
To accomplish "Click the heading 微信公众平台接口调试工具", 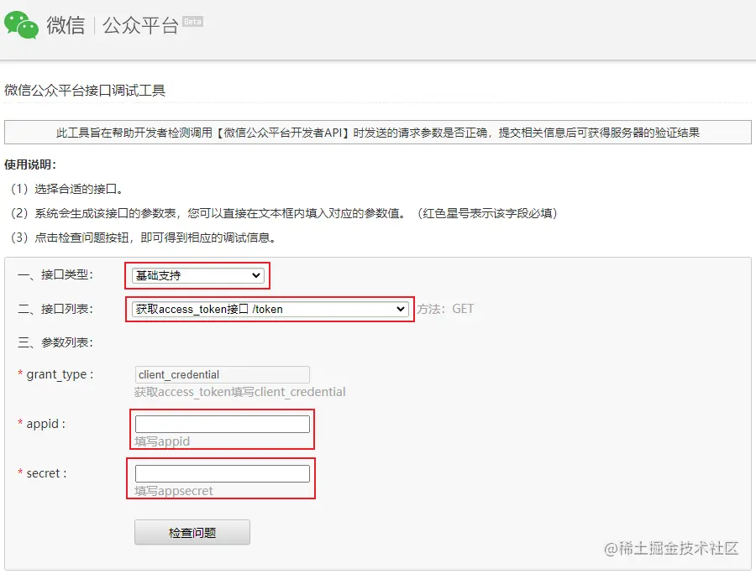I will pos(85,90).
